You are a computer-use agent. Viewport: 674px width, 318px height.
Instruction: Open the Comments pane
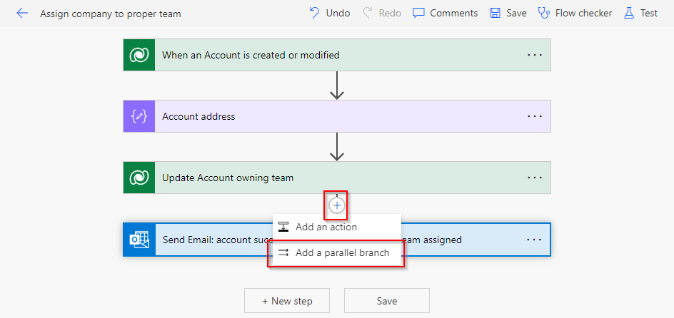445,13
